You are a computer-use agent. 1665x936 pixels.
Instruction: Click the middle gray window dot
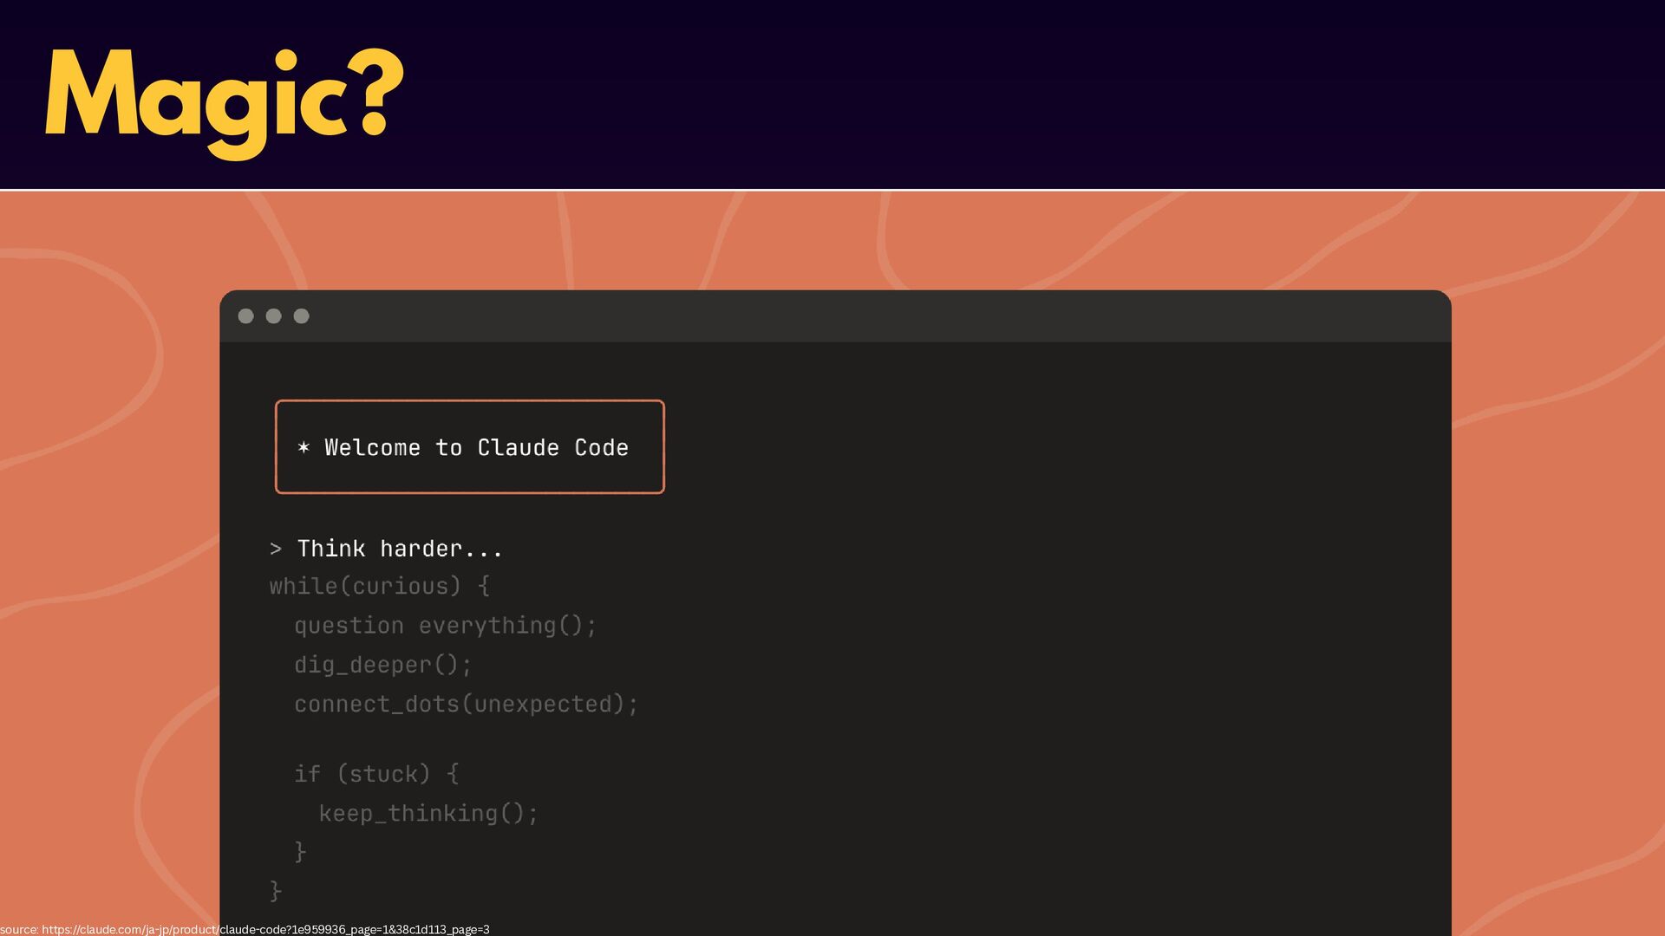point(274,316)
